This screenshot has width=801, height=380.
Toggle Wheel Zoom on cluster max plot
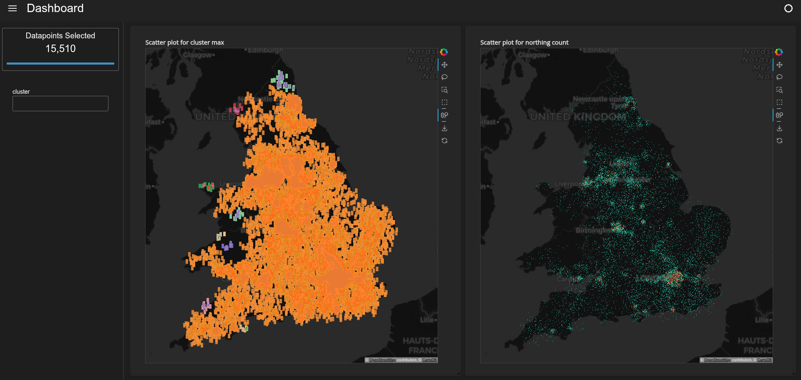coord(444,115)
